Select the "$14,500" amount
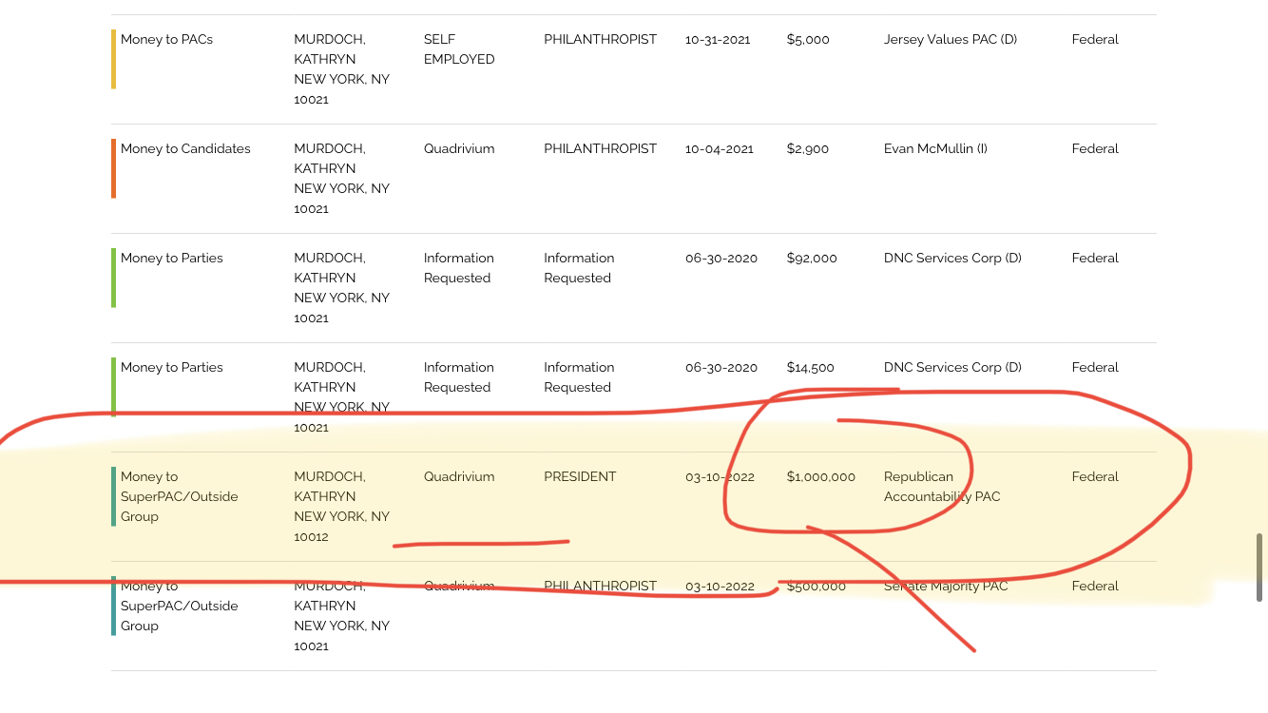This screenshot has width=1268, height=713. click(x=811, y=368)
